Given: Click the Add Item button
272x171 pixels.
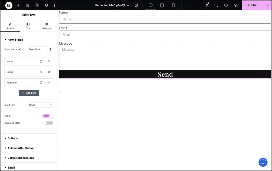Looking at the screenshot, I should click(x=29, y=93).
